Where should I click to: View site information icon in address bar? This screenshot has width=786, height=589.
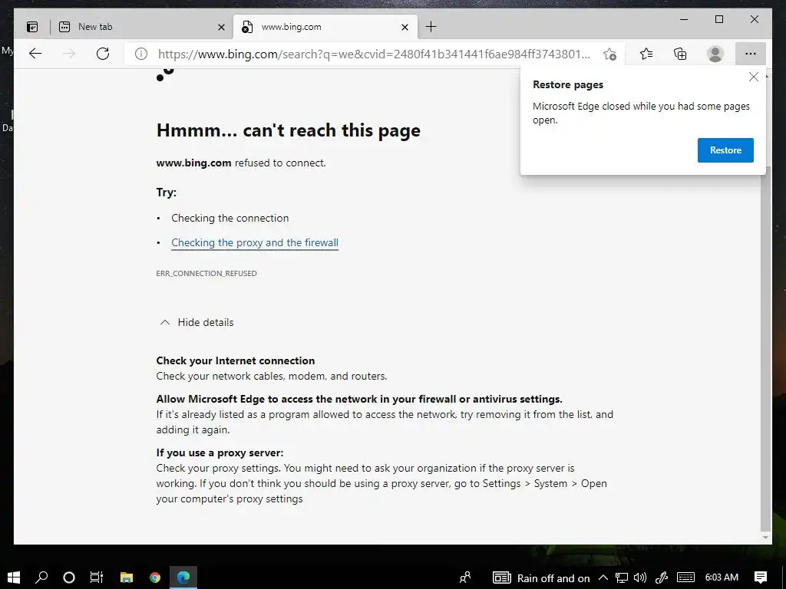[x=141, y=54]
